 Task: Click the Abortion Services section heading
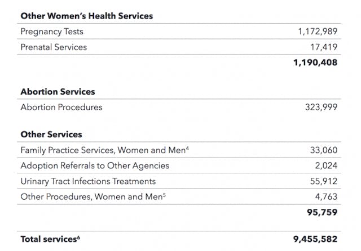coord(58,91)
